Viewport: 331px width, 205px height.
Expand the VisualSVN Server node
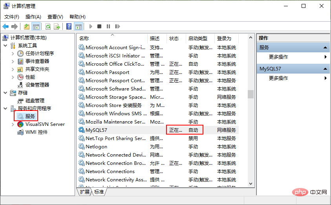tap(13, 124)
